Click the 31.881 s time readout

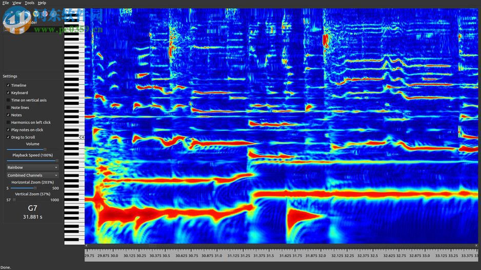[32, 217]
